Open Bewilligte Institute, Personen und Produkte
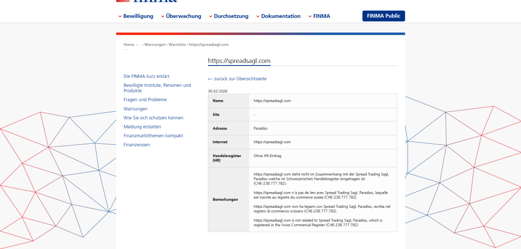 pos(157,88)
